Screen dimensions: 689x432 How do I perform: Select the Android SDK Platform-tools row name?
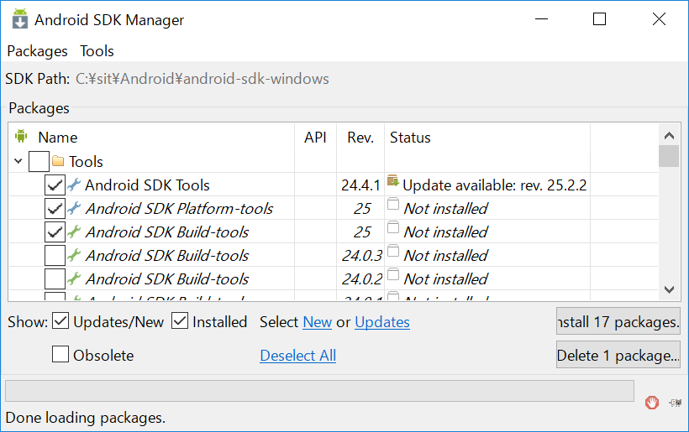point(179,209)
